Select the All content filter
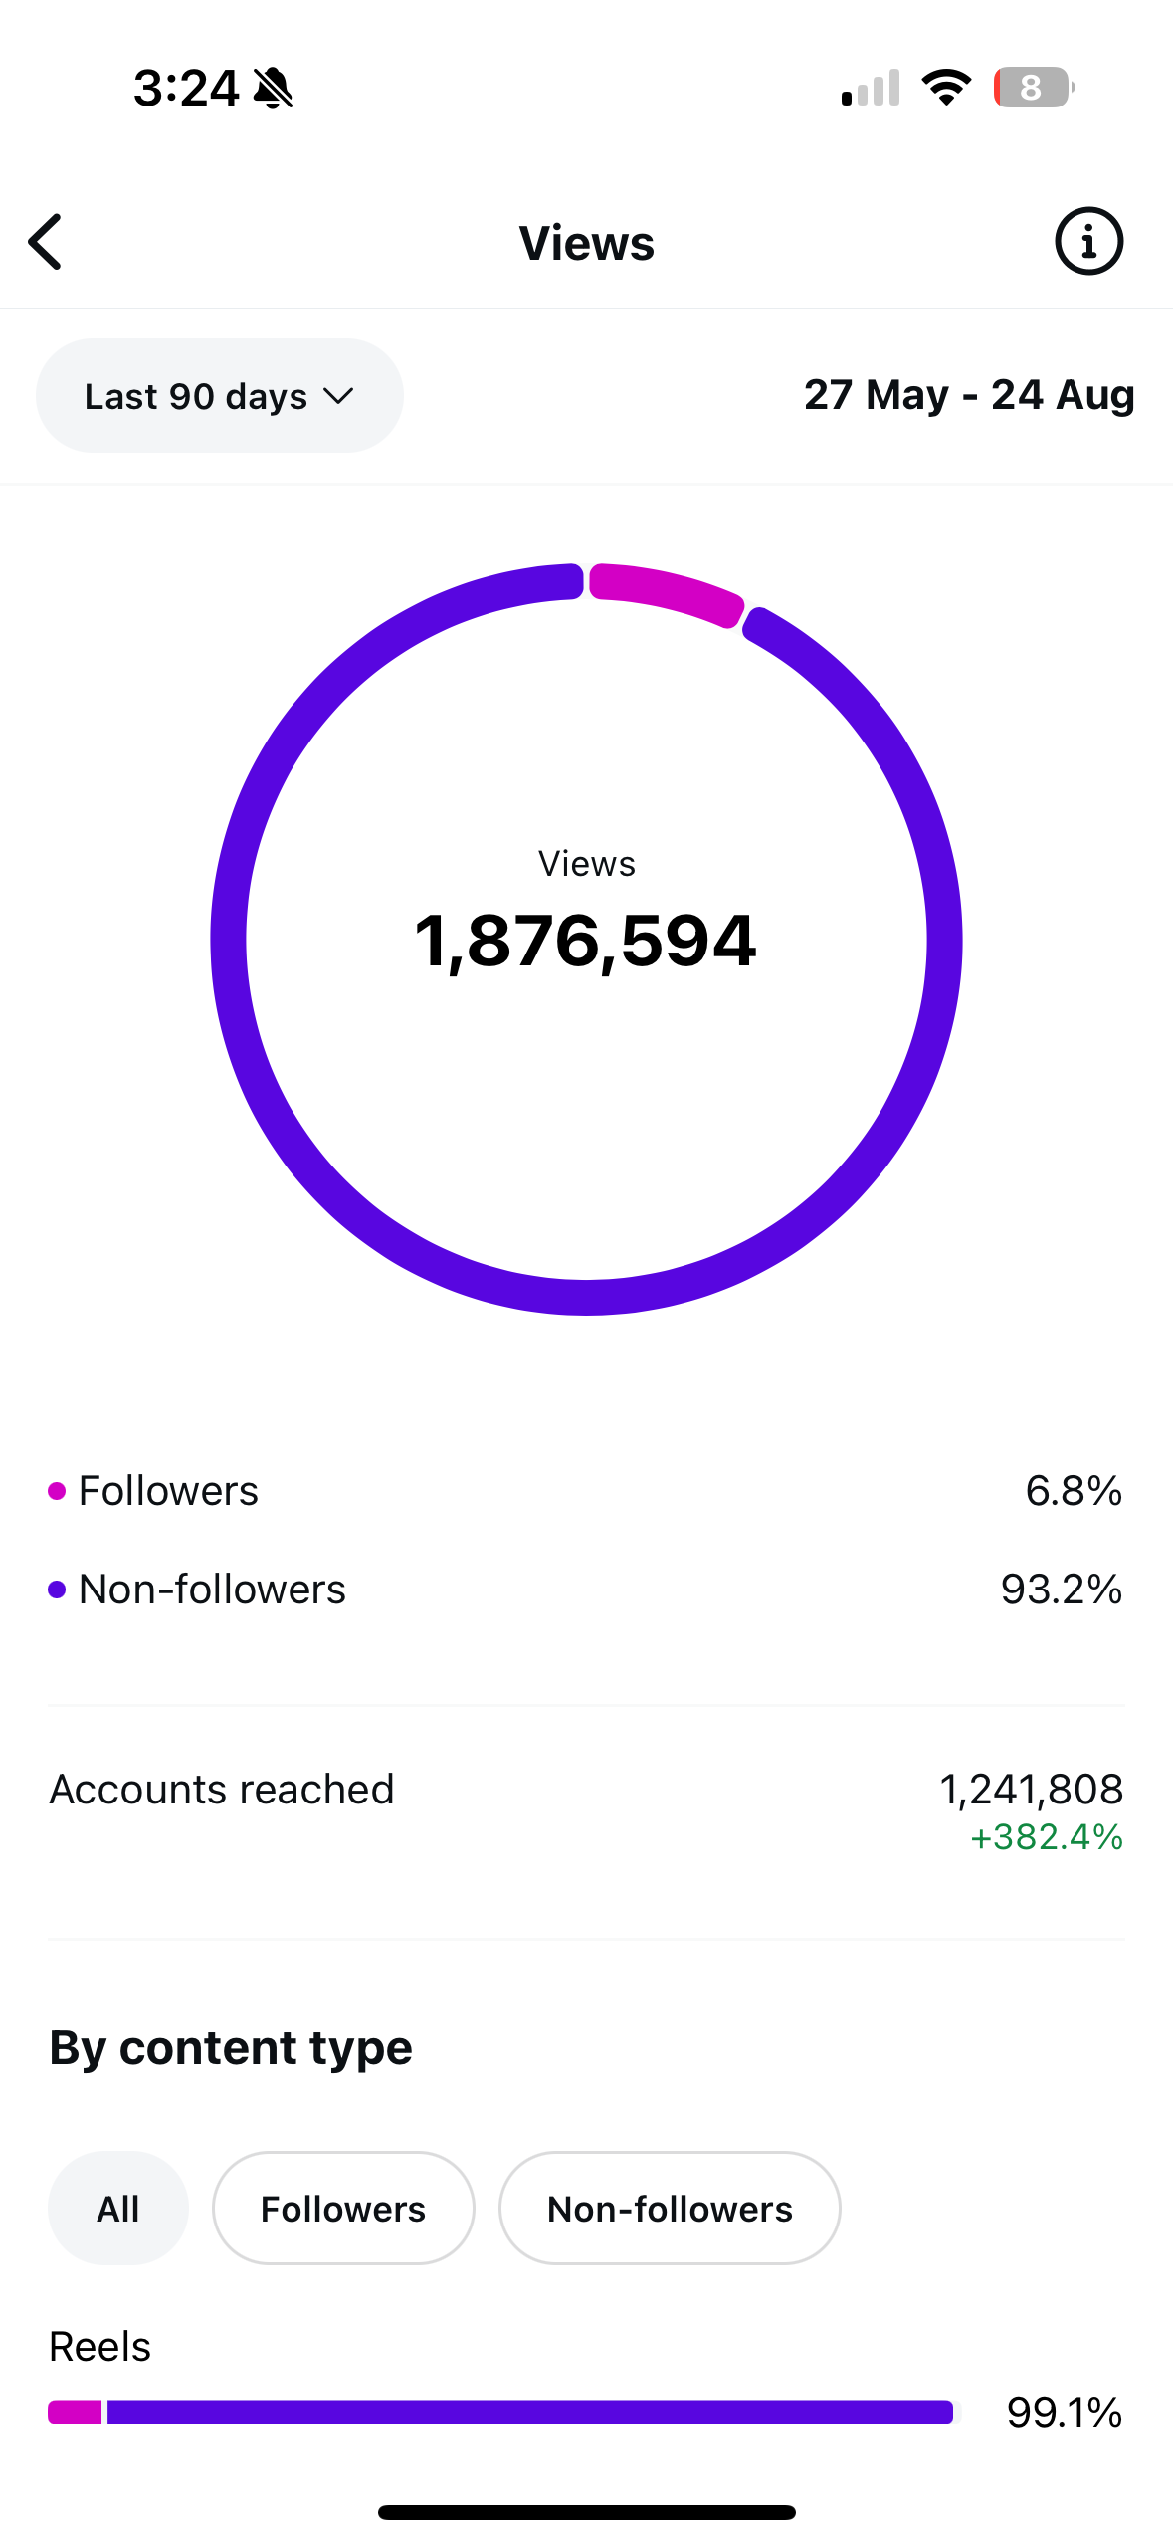1173x2544 pixels. 118,2208
